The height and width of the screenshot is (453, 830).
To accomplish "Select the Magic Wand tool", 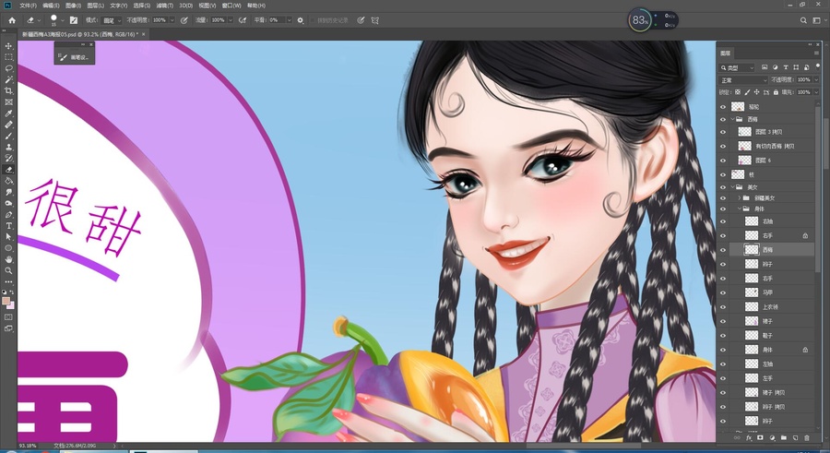I will pyautogui.click(x=8, y=79).
